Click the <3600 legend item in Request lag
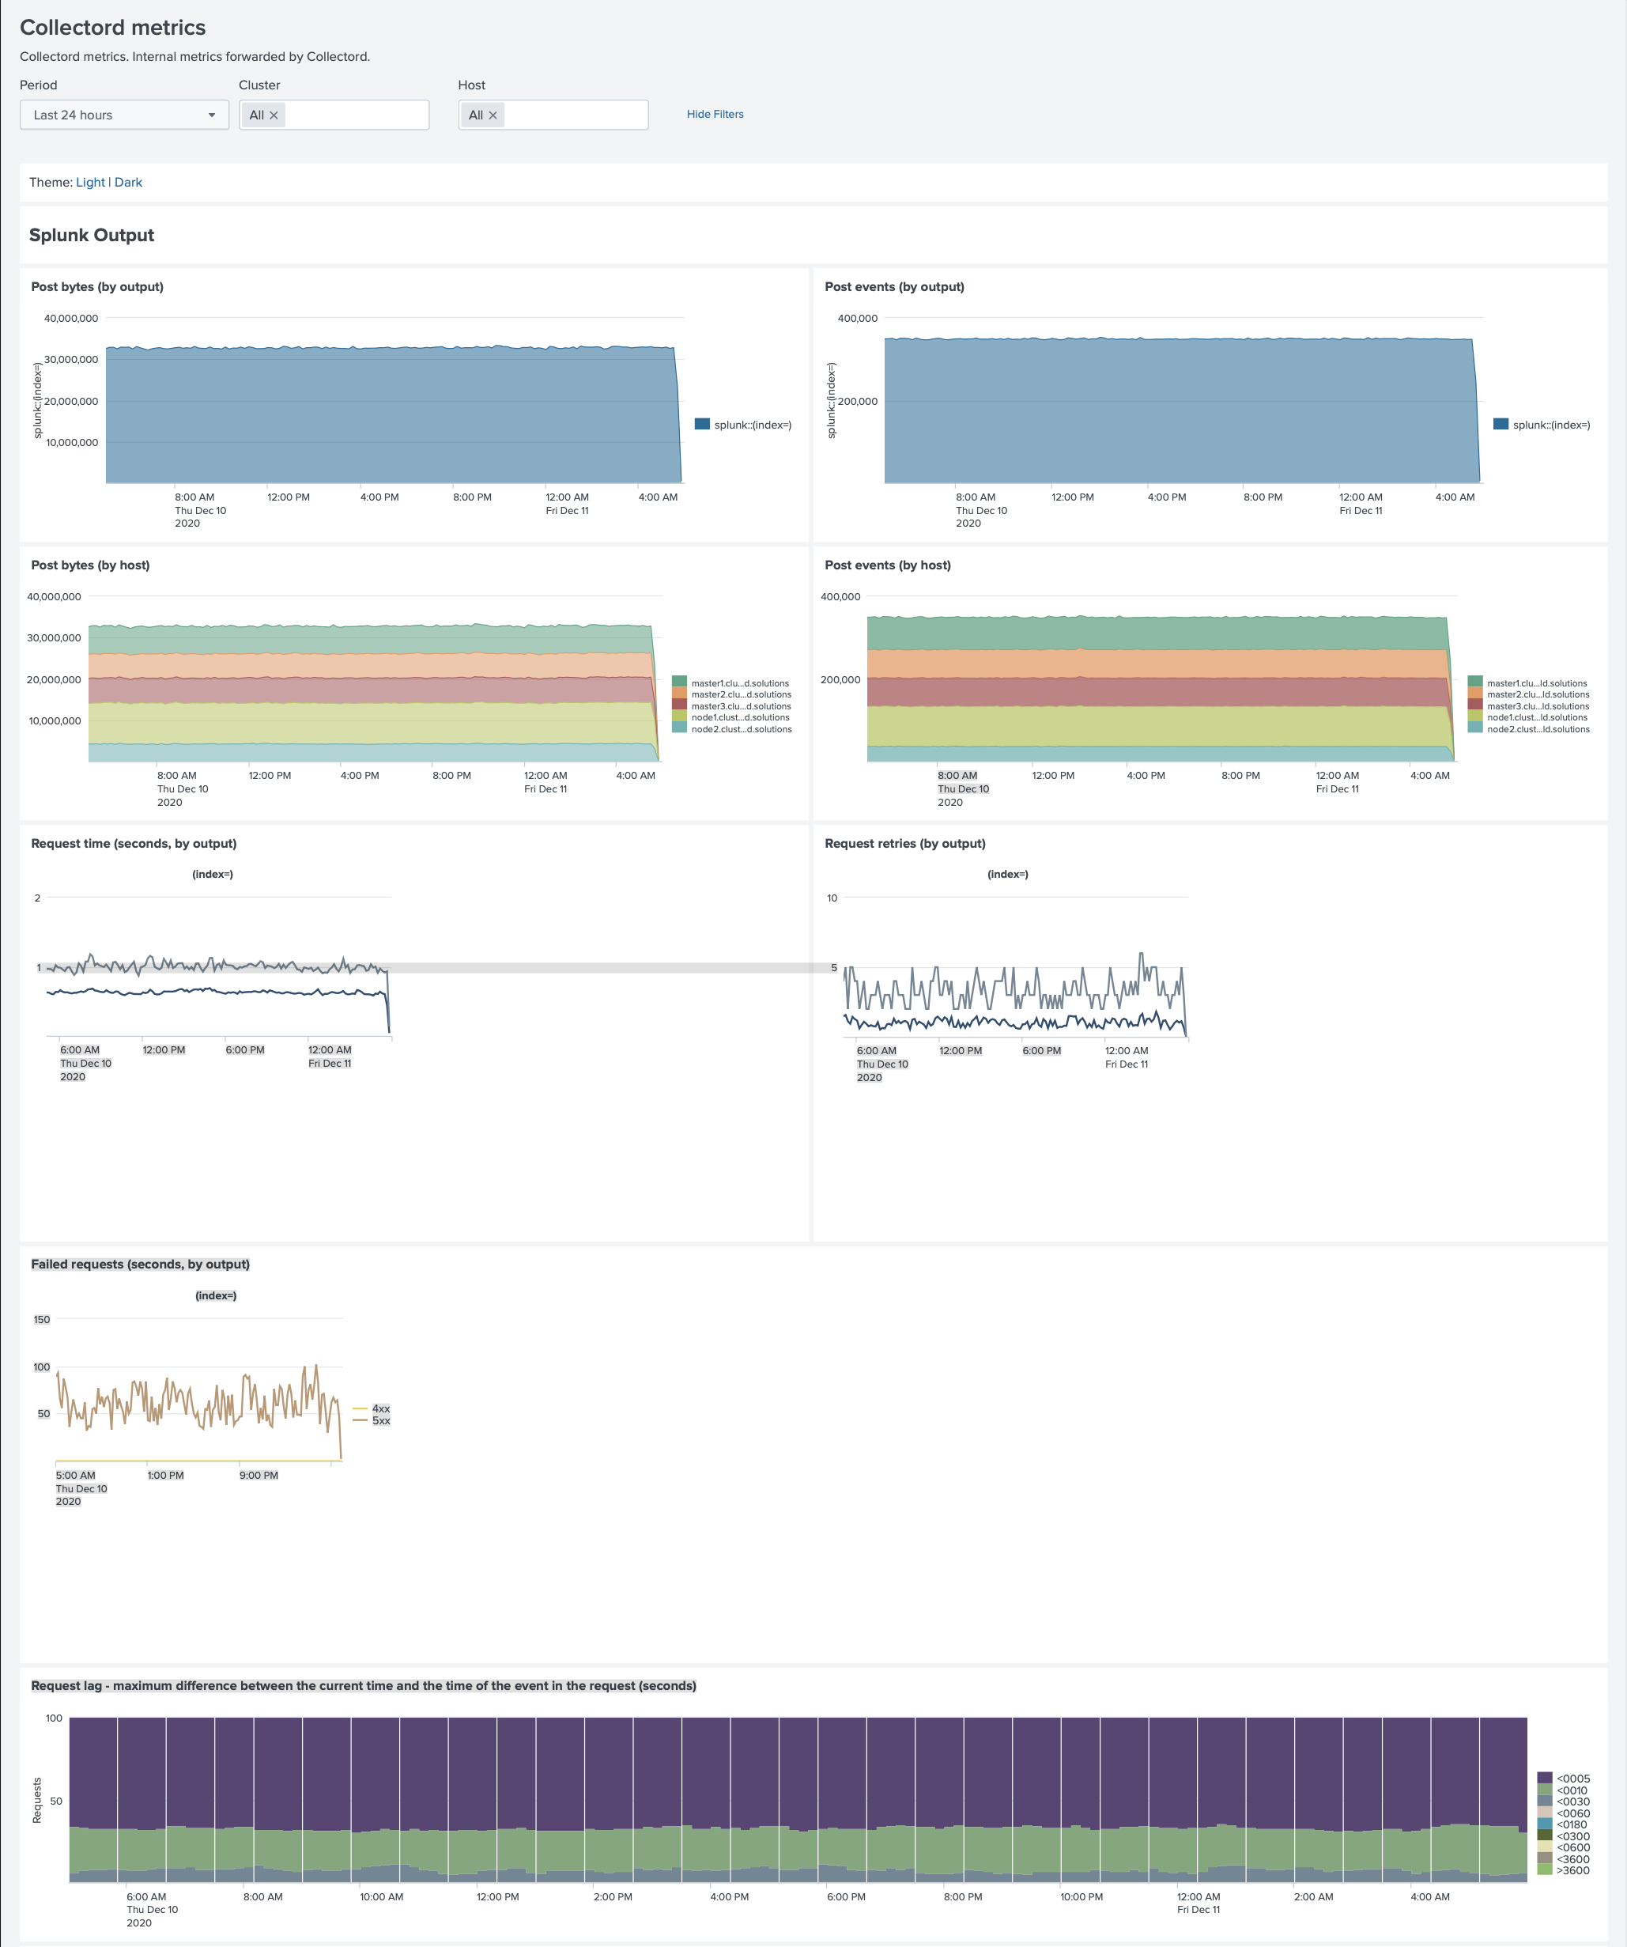The height and width of the screenshot is (1947, 1627). tap(1563, 1859)
